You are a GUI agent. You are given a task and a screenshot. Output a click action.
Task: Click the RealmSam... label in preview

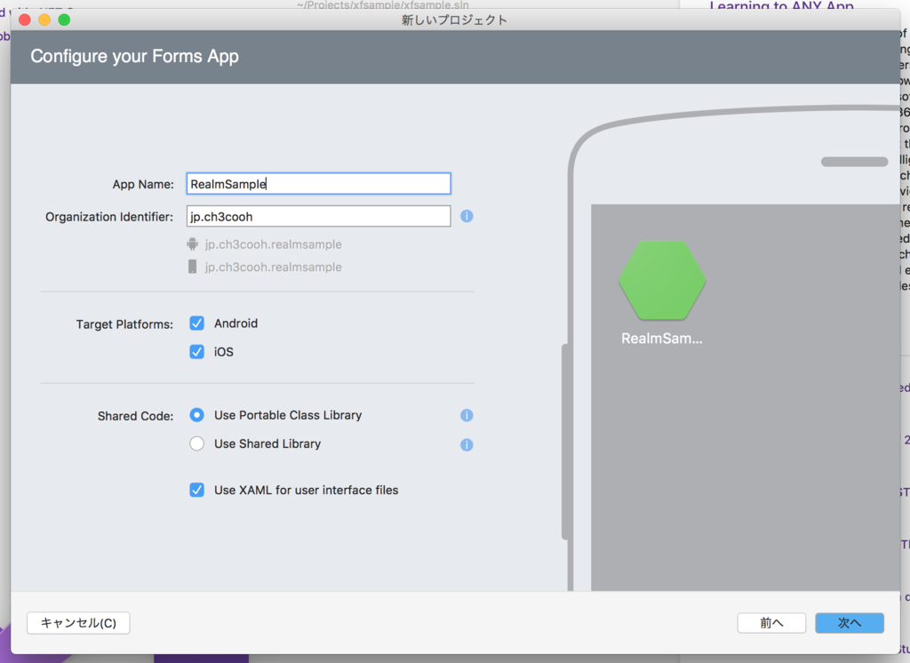pos(661,339)
